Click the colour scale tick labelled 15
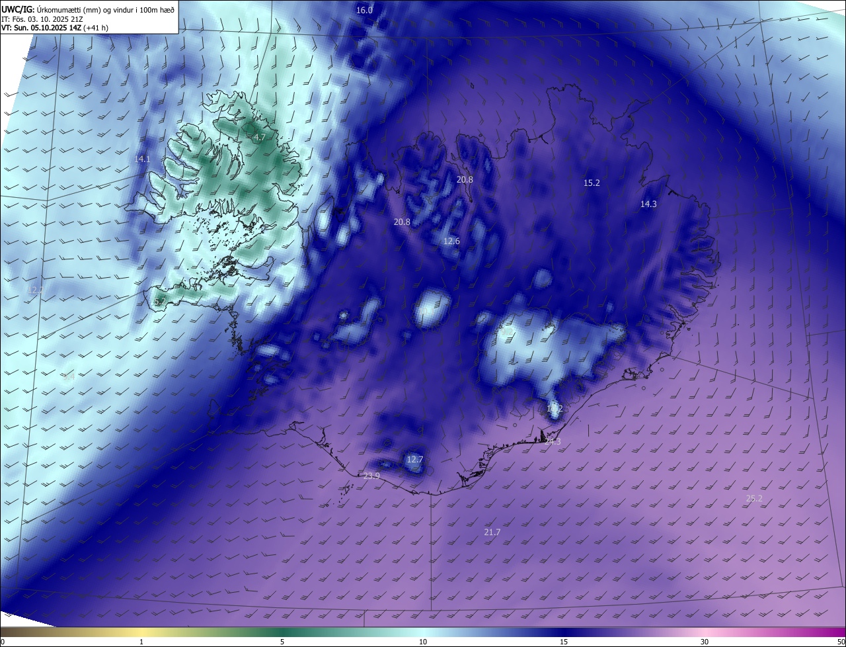The width and height of the screenshot is (846, 647). coord(564,642)
